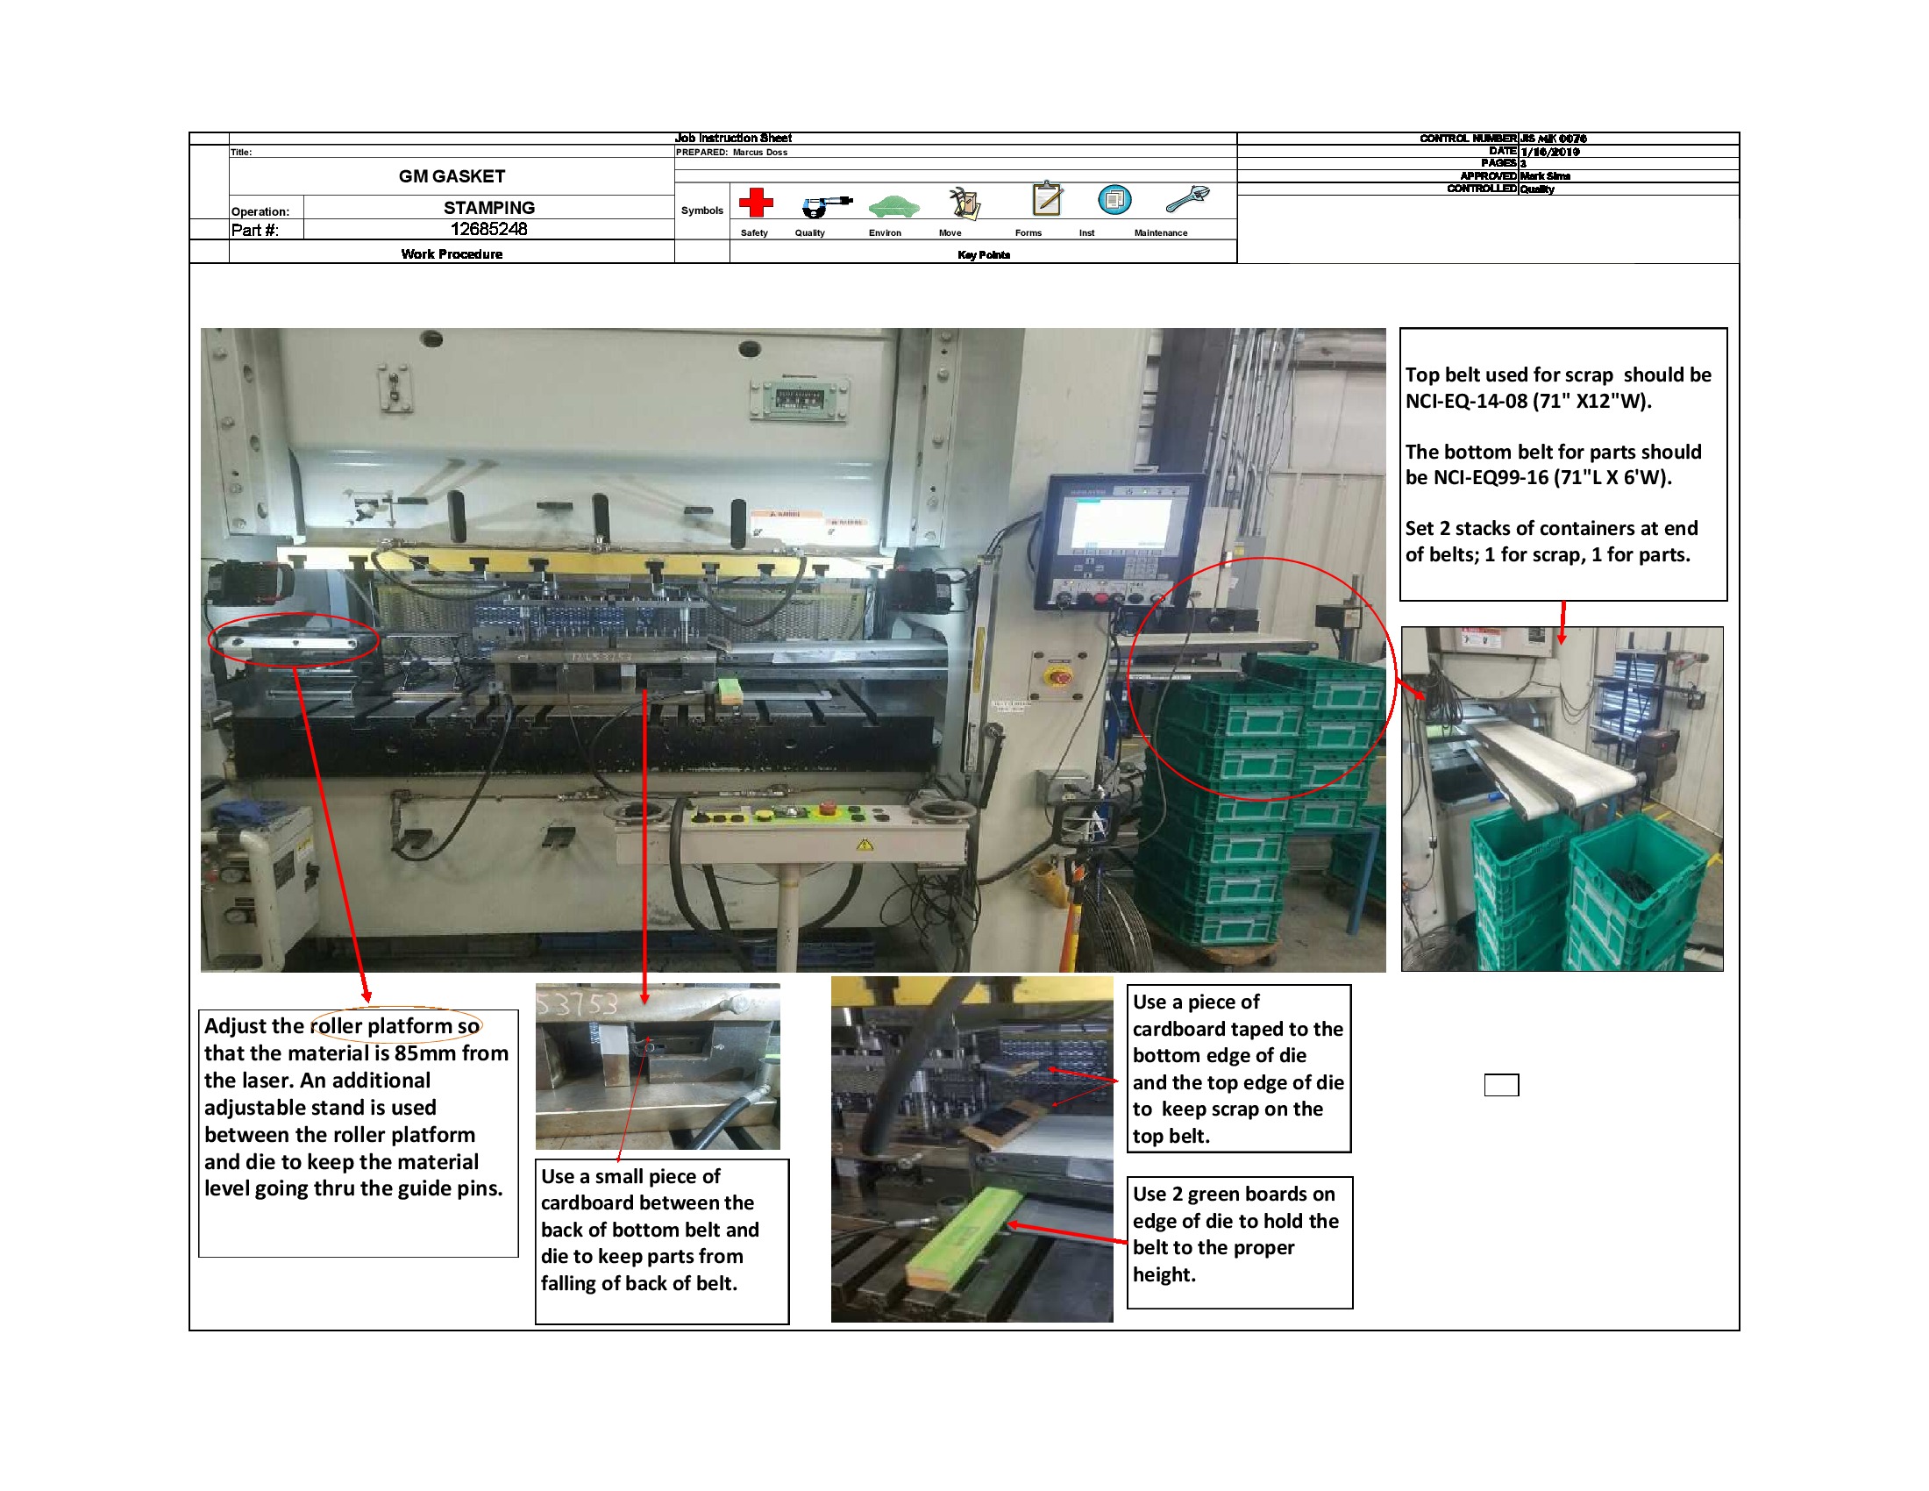Select the red cross Safety symbol
This screenshot has width=1929, height=1491.
coord(758,203)
